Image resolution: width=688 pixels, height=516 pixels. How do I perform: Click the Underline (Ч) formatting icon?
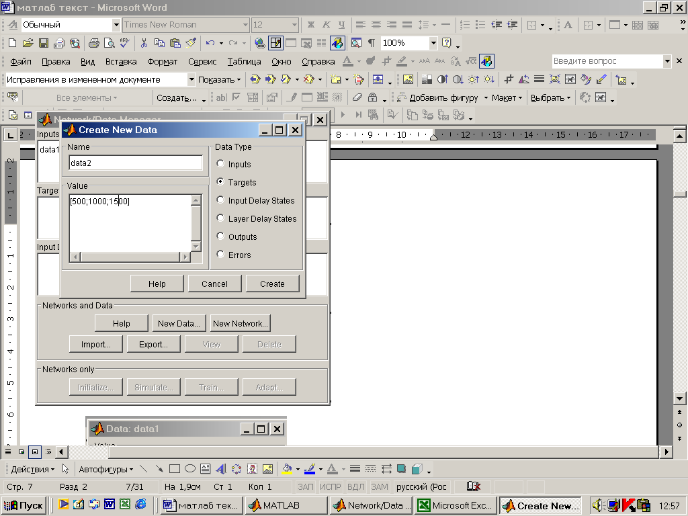[x=341, y=25]
